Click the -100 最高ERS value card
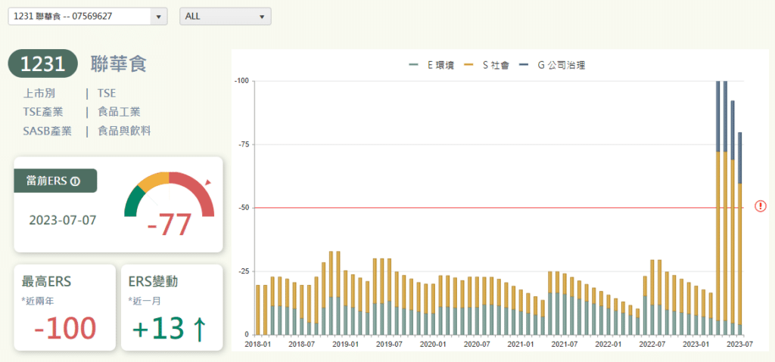775x362 pixels. [x=64, y=328]
